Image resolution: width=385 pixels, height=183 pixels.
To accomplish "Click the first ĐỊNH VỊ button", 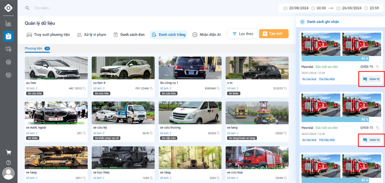I will coord(372,79).
